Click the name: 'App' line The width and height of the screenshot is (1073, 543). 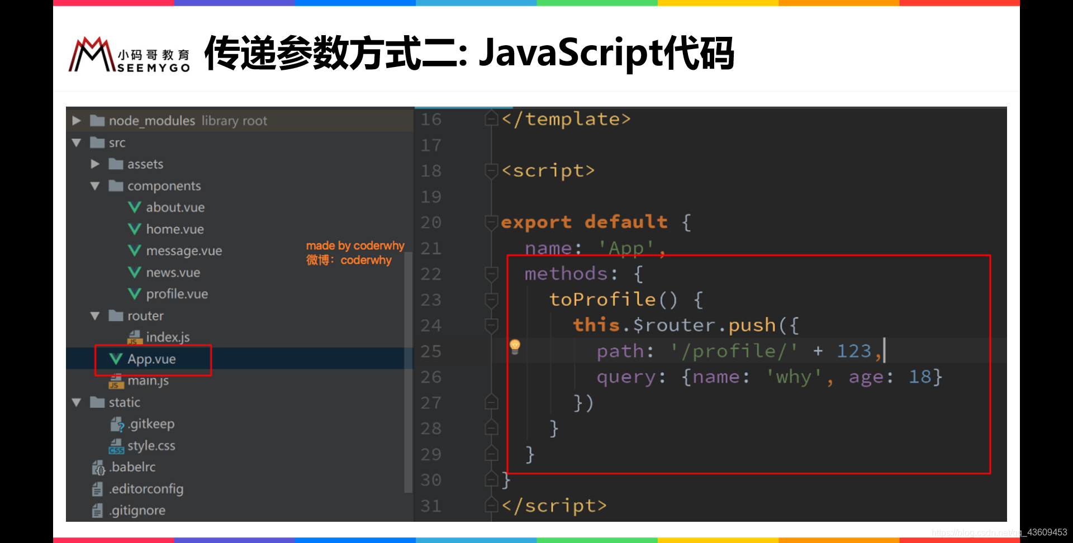(x=595, y=248)
